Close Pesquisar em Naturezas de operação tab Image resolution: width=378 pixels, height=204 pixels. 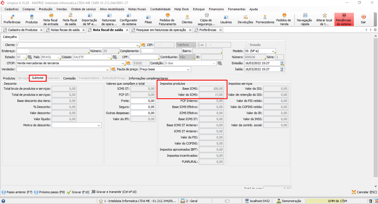pos(190,30)
